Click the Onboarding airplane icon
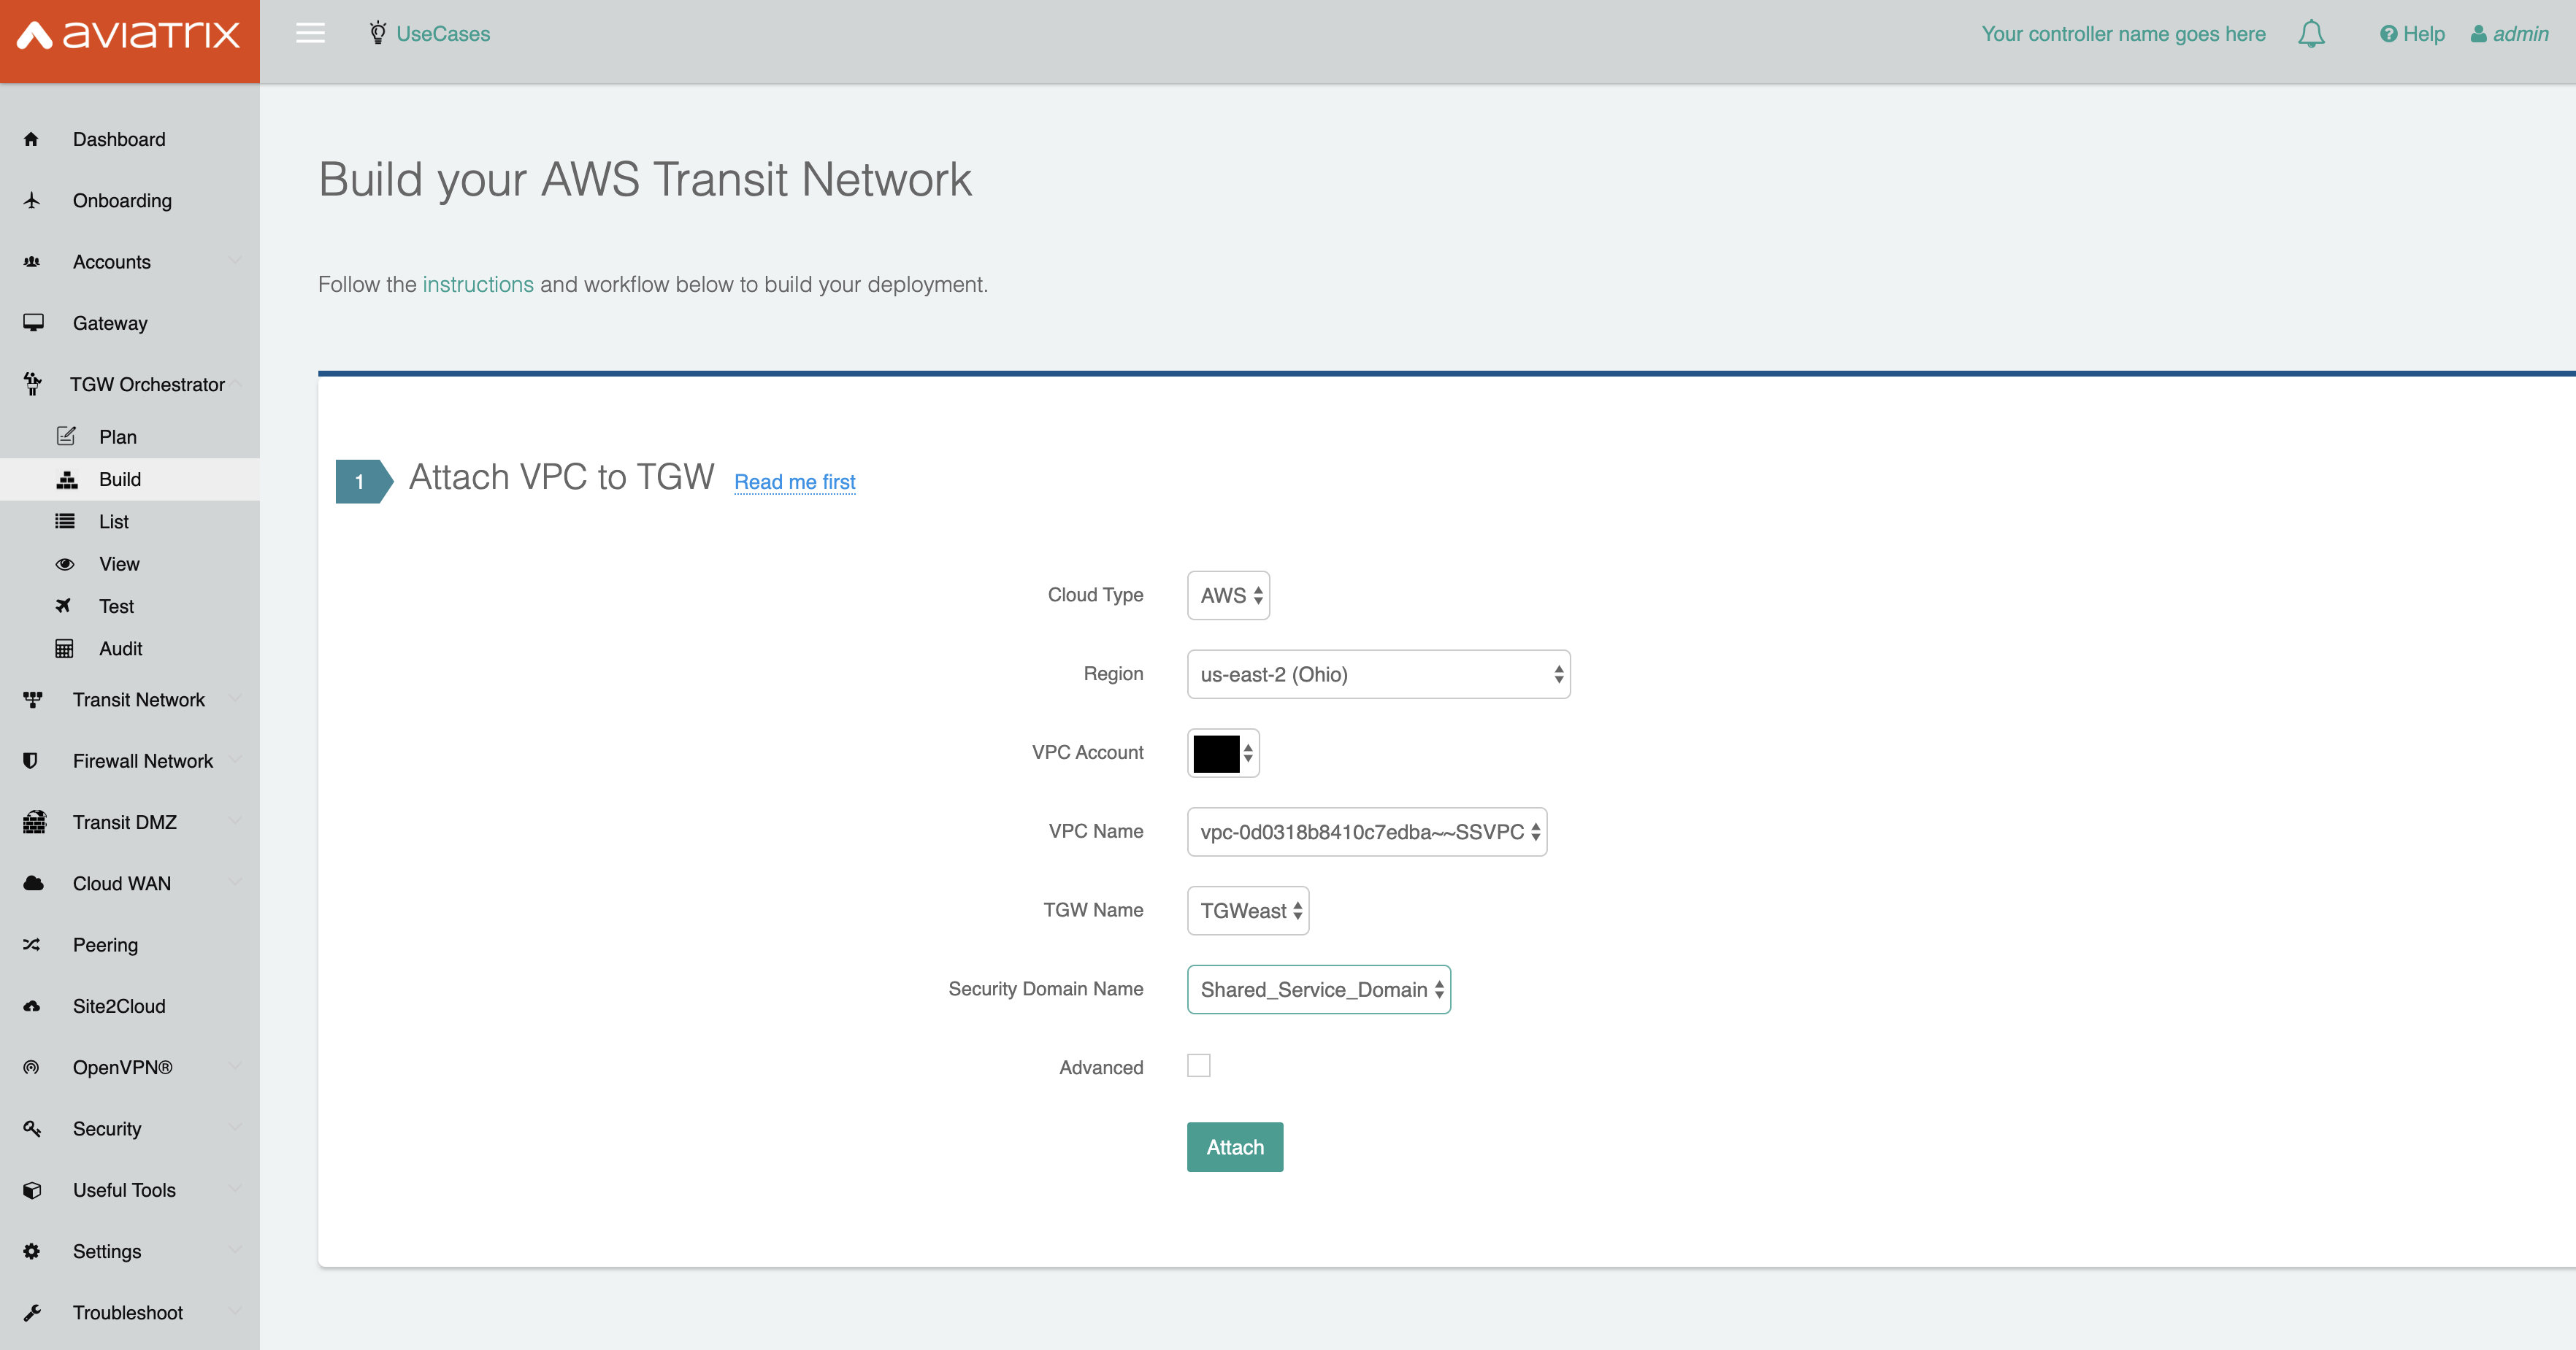Screen dimensions: 2576x1350 point(32,201)
